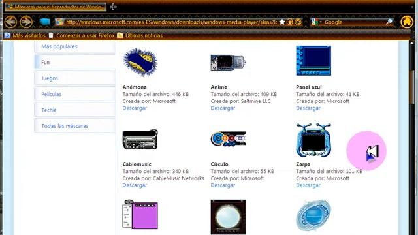
Task: Click the Cablemusic title text
Action: pos(137,164)
